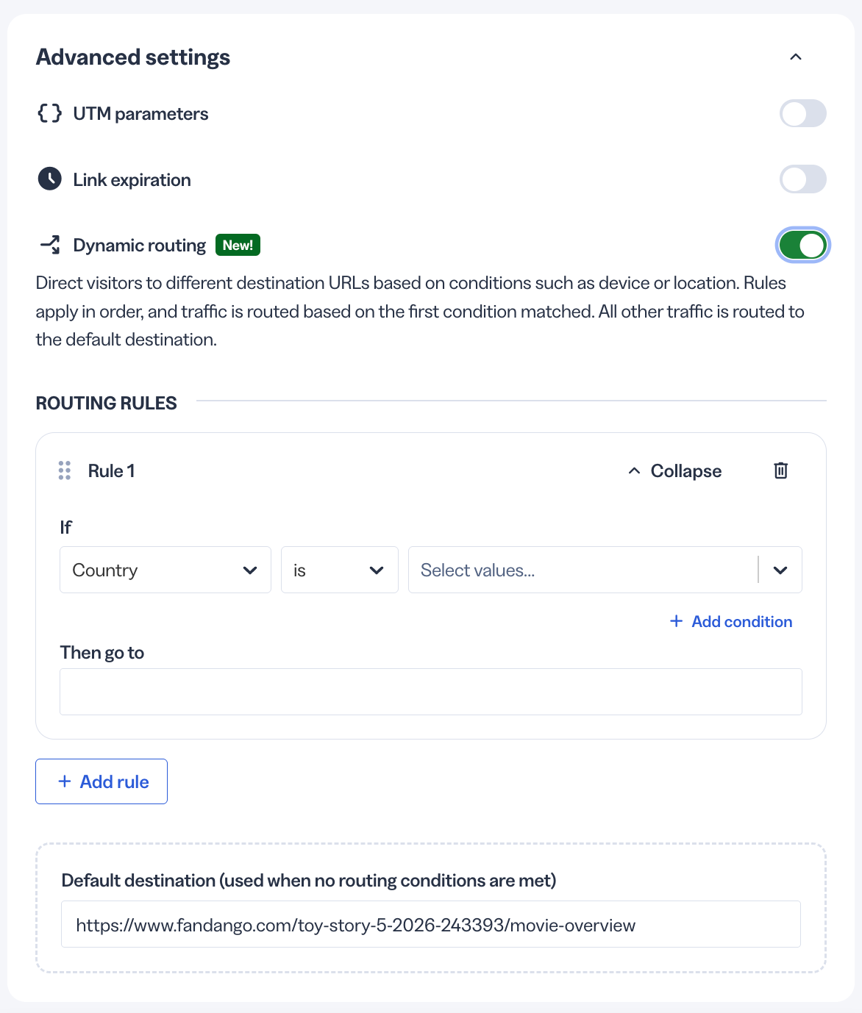This screenshot has width=862, height=1013.
Task: Click the UTM parameters curly braces icon
Action: 50,113
